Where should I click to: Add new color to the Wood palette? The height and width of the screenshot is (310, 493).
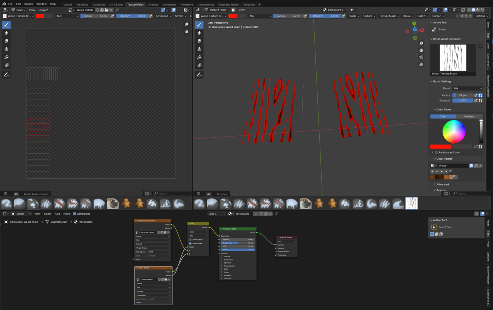click(433, 171)
